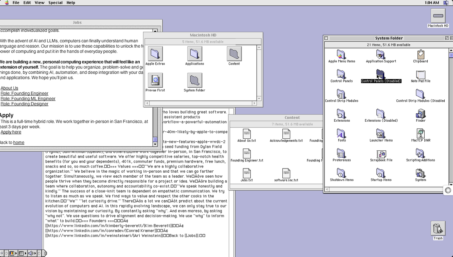Select the software.inc.txt file
The image size is (453, 257).
[x=286, y=173]
